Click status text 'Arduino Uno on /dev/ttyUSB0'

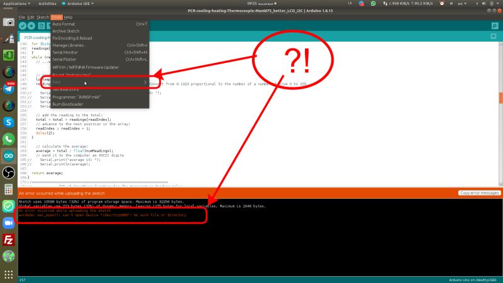coord(473,280)
